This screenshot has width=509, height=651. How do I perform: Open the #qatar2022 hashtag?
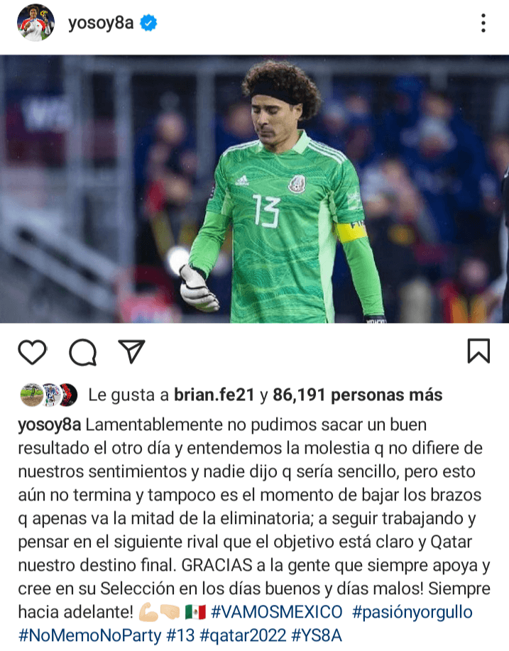click(243, 636)
